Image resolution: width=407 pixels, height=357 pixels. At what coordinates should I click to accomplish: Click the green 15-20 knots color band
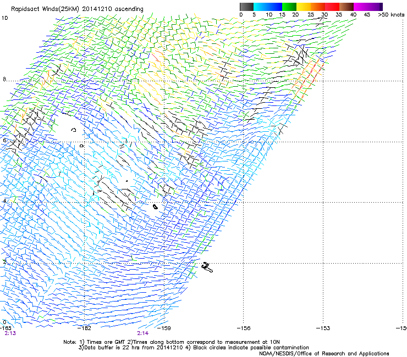coord(289,7)
